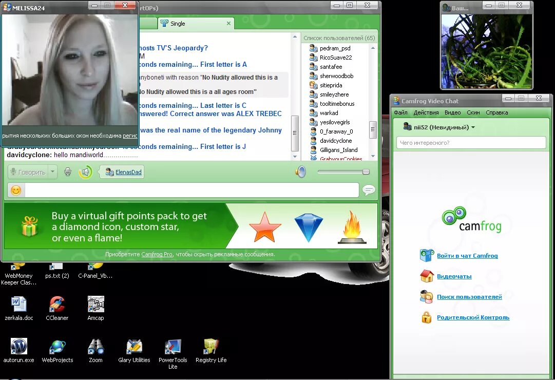Click the padlock icon beside Родительский Контроль
This screenshot has width=555, height=380.
(x=427, y=317)
